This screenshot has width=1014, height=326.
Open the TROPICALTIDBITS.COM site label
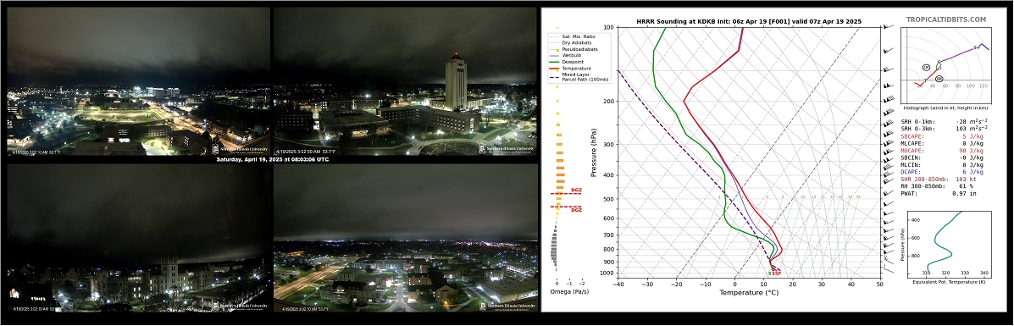point(945,20)
